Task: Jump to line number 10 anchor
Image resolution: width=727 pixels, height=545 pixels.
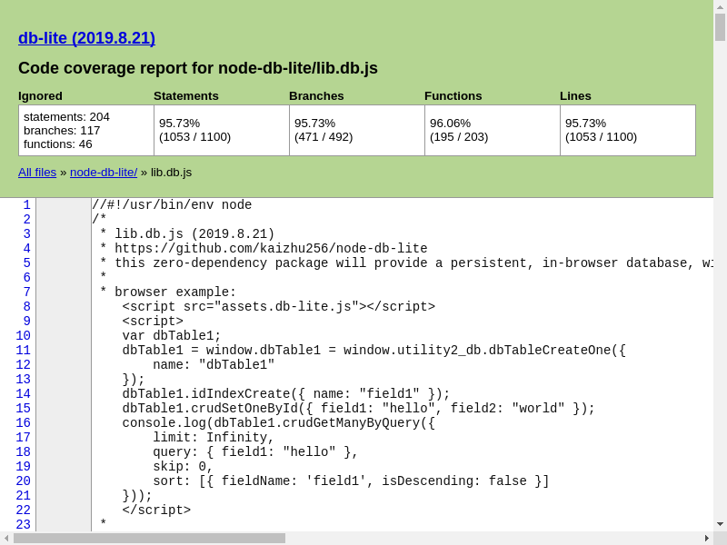Action: [x=23, y=335]
